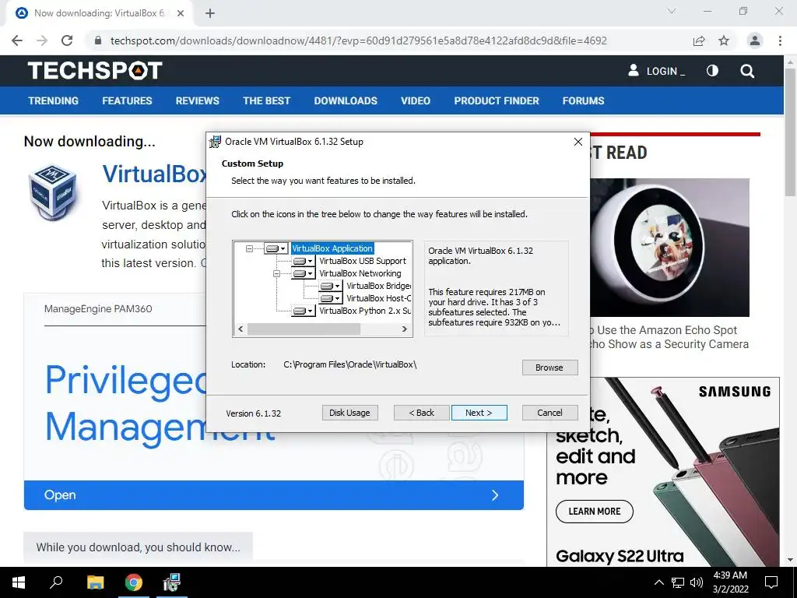
Task: Open THE BEST menu item
Action: 266,100
